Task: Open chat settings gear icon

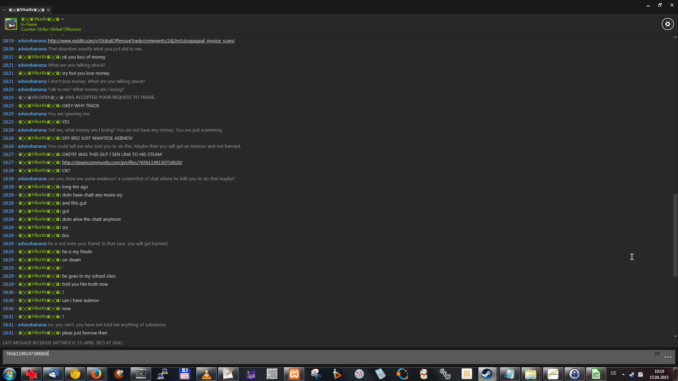Action: click(667, 24)
